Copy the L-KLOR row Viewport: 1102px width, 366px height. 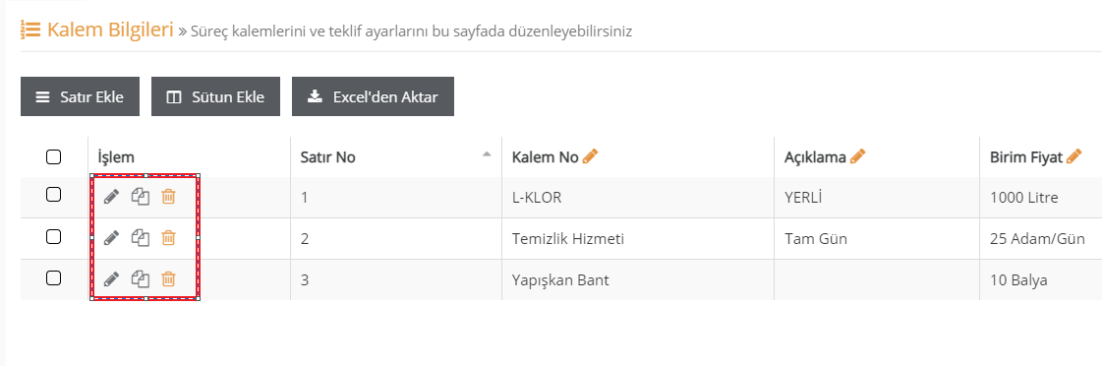tap(141, 197)
